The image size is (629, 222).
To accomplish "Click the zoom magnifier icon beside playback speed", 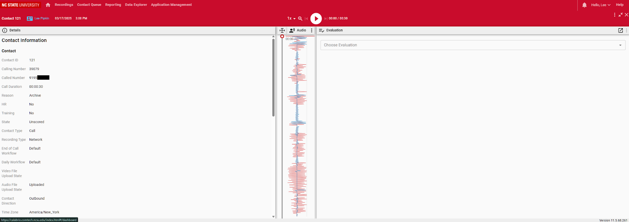I will pos(300,18).
